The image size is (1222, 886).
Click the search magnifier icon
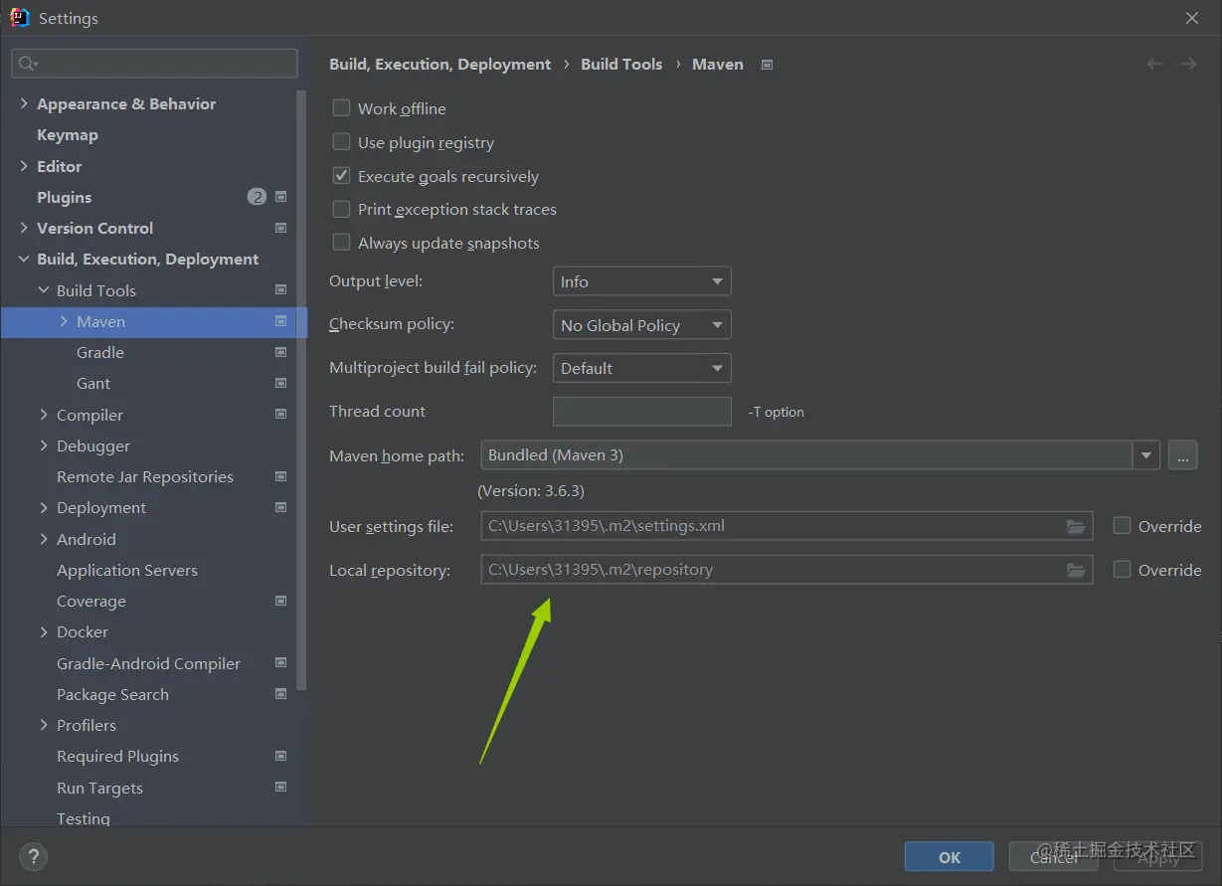[27, 64]
